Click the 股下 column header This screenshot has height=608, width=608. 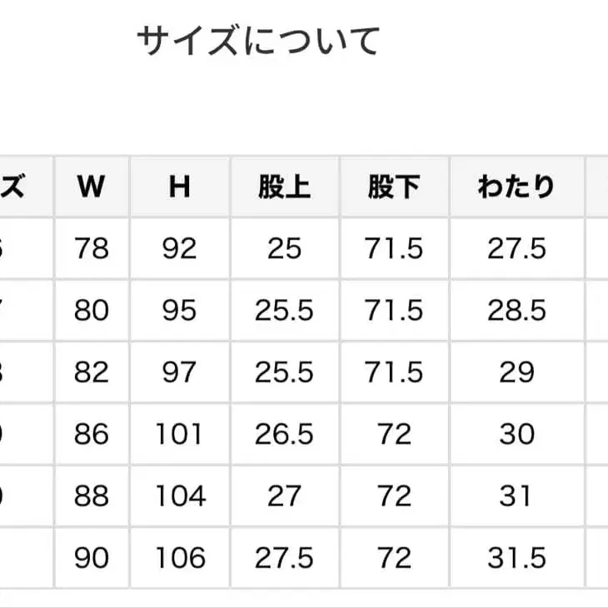(x=394, y=187)
